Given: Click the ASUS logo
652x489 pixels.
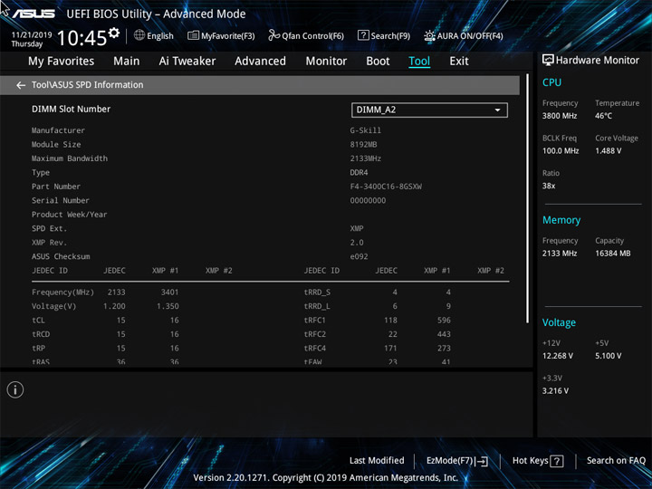Looking at the screenshot, I should 34,14.
